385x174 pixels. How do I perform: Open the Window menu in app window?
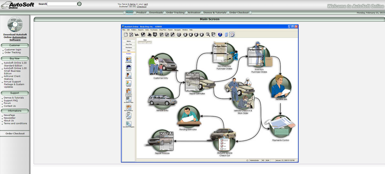click(185, 30)
